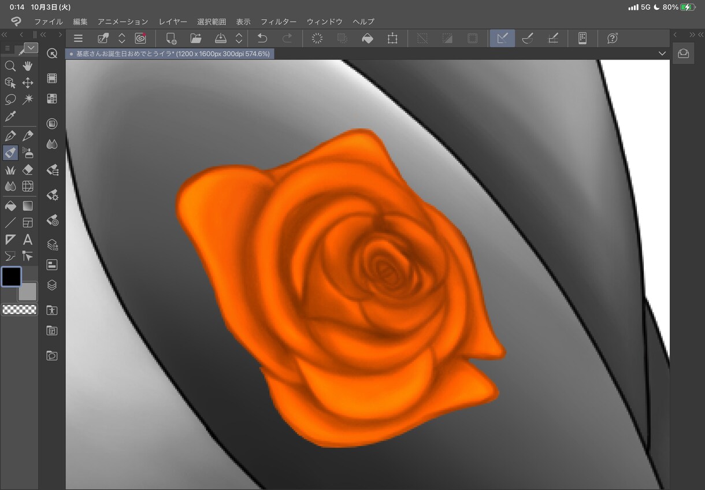Open the Timeline filmstrip palette icon
This screenshot has width=705, height=490.
tap(52, 79)
